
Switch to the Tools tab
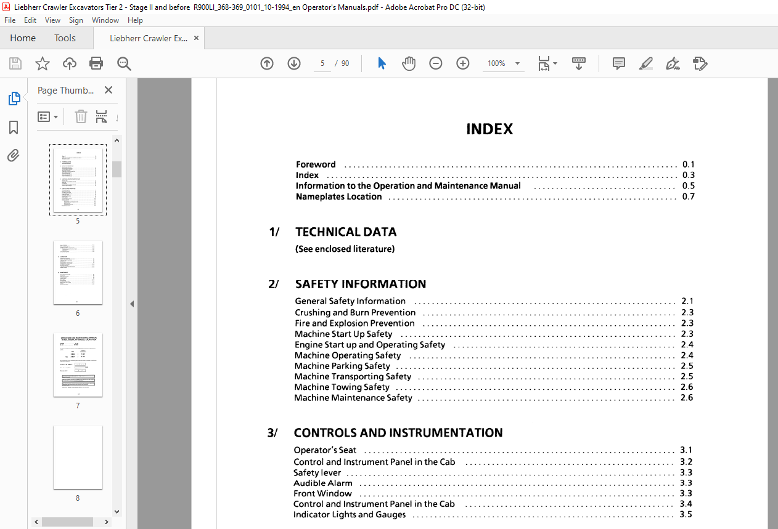pos(65,38)
